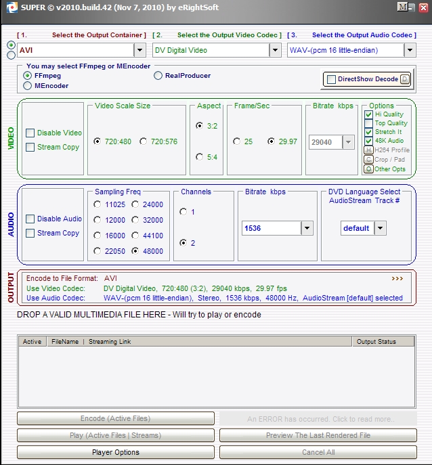
Task: Click the H264 Profile label
Action: click(392, 150)
